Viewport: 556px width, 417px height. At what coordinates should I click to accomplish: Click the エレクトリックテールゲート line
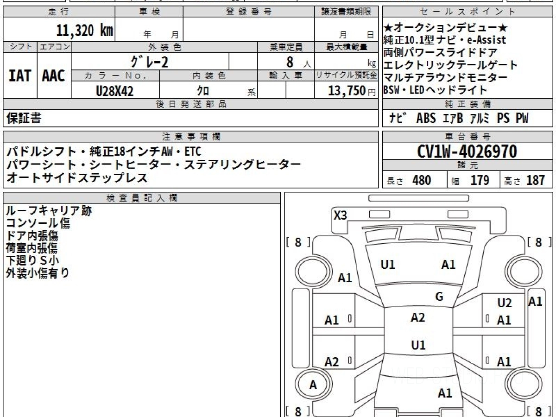click(x=450, y=65)
